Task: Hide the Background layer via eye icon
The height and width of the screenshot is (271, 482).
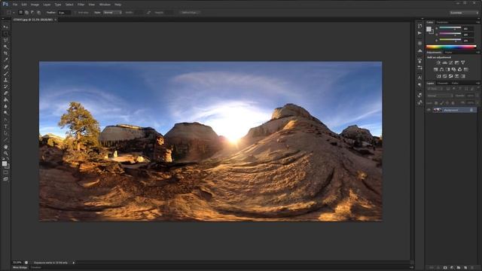Action: pos(429,110)
